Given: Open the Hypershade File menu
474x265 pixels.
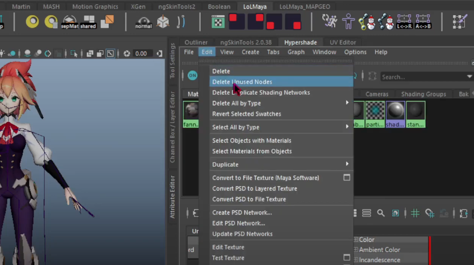Looking at the screenshot, I should click(189, 52).
